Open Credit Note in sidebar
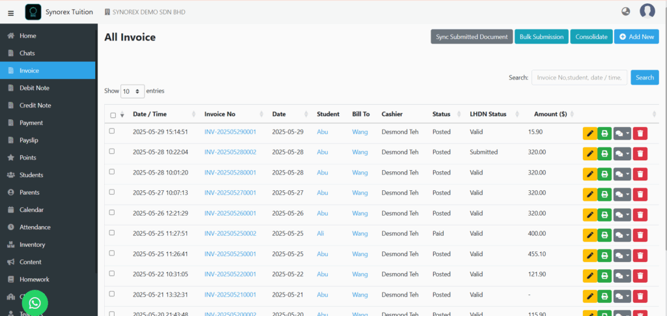Viewport: 667px width, 316px height. coord(48,106)
